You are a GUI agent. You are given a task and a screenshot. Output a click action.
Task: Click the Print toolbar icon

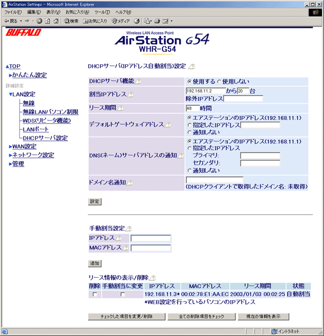(157, 21)
